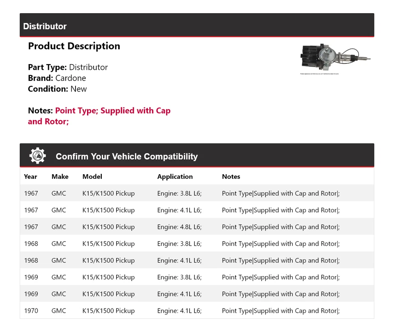Click the 1970 year cell
Image resolution: width=394 pixels, height=332 pixels.
click(31, 311)
